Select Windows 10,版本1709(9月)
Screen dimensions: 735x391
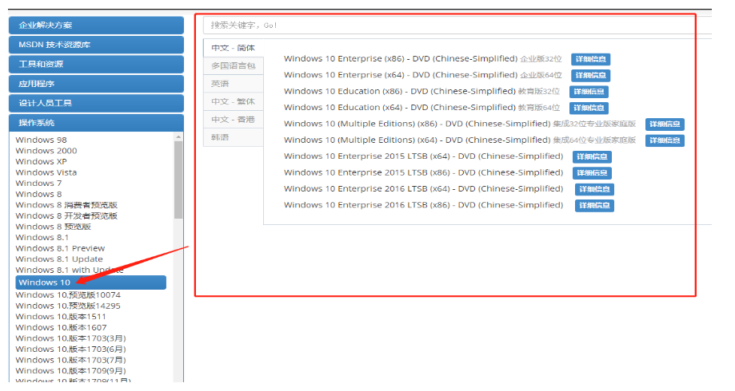[71, 370]
